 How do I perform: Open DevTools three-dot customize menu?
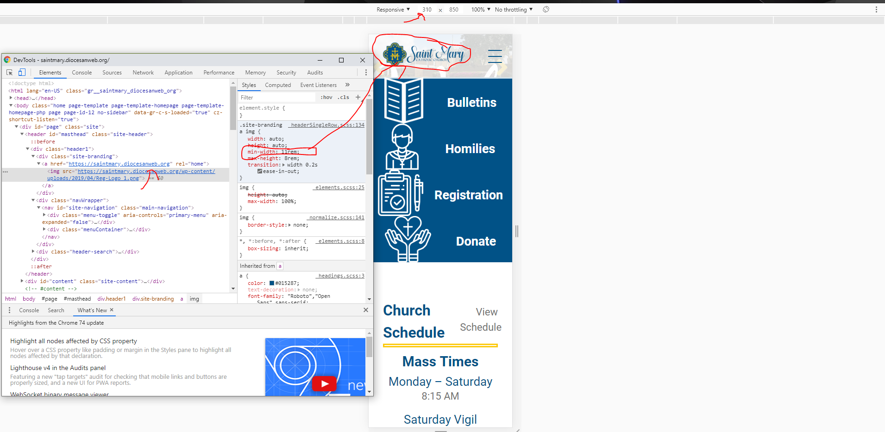point(366,73)
